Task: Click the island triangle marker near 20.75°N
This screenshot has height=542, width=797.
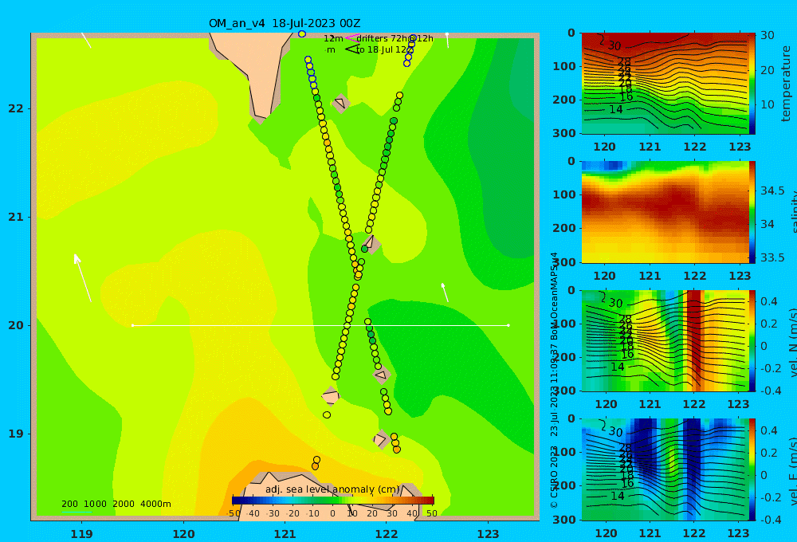Action: 371,243
